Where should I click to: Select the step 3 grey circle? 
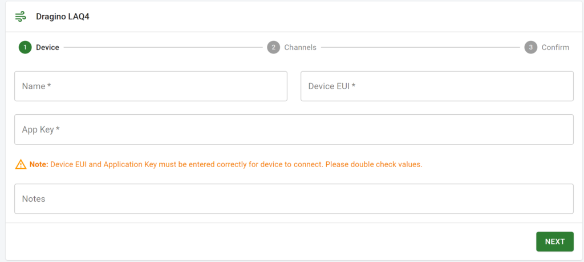click(x=531, y=48)
